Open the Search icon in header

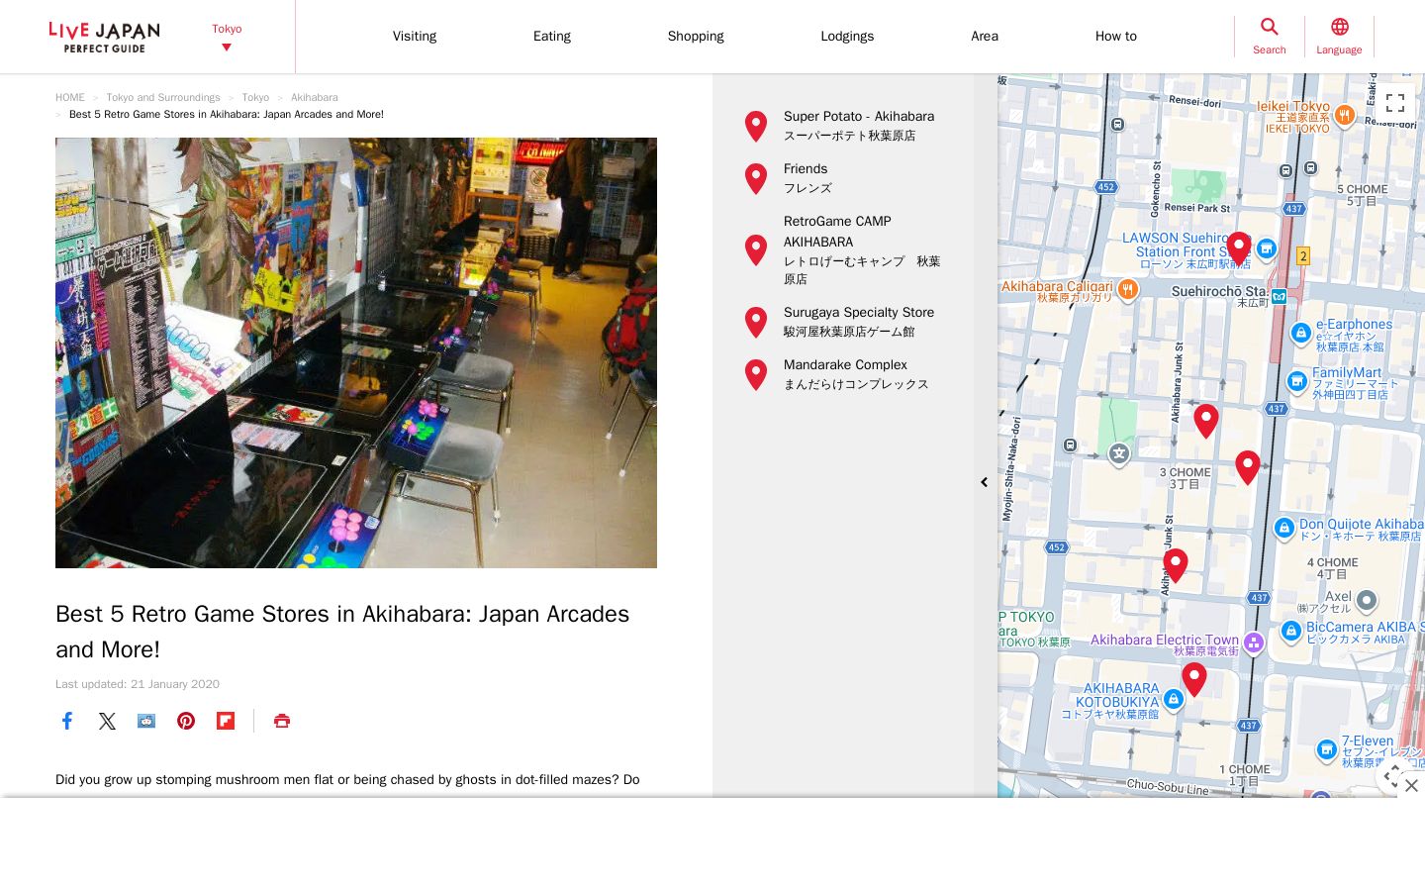click(1269, 36)
